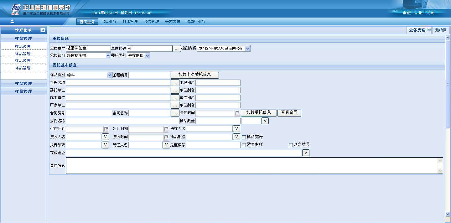Click the 后退 link in the header

[x=419, y=13]
